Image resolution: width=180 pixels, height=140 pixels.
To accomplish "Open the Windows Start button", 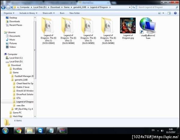I will 5,131.
